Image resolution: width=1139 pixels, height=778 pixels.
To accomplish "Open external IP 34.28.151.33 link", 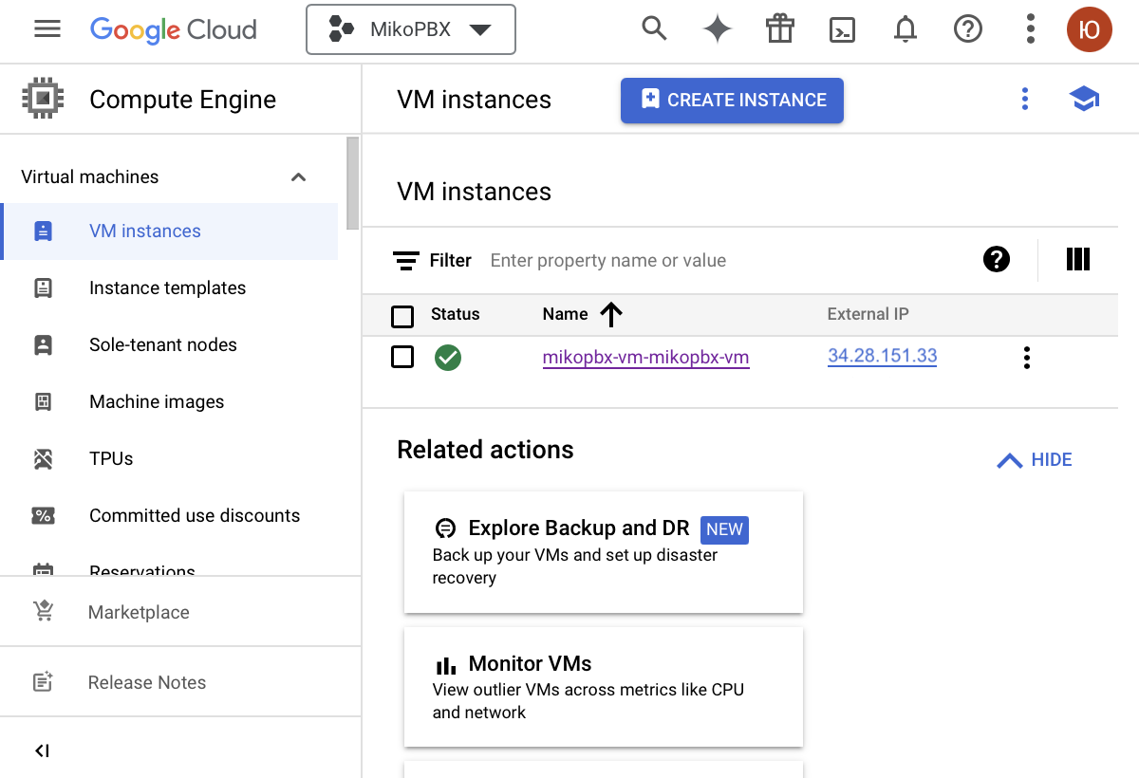I will coord(882,357).
